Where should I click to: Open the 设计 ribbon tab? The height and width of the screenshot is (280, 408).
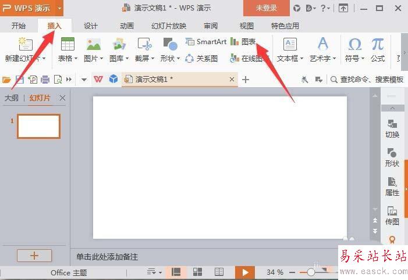91,26
